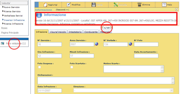
Task: Click the Motivo Scarto text area
Action: pyautogui.click(x=134, y=69)
